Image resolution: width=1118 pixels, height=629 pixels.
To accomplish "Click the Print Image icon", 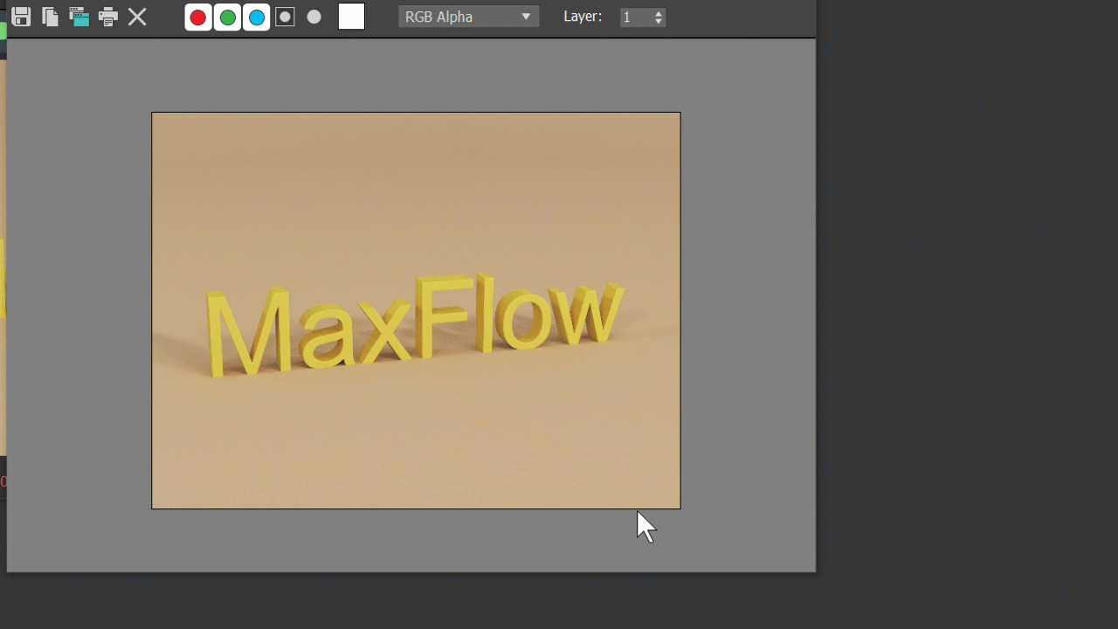I will [x=108, y=17].
